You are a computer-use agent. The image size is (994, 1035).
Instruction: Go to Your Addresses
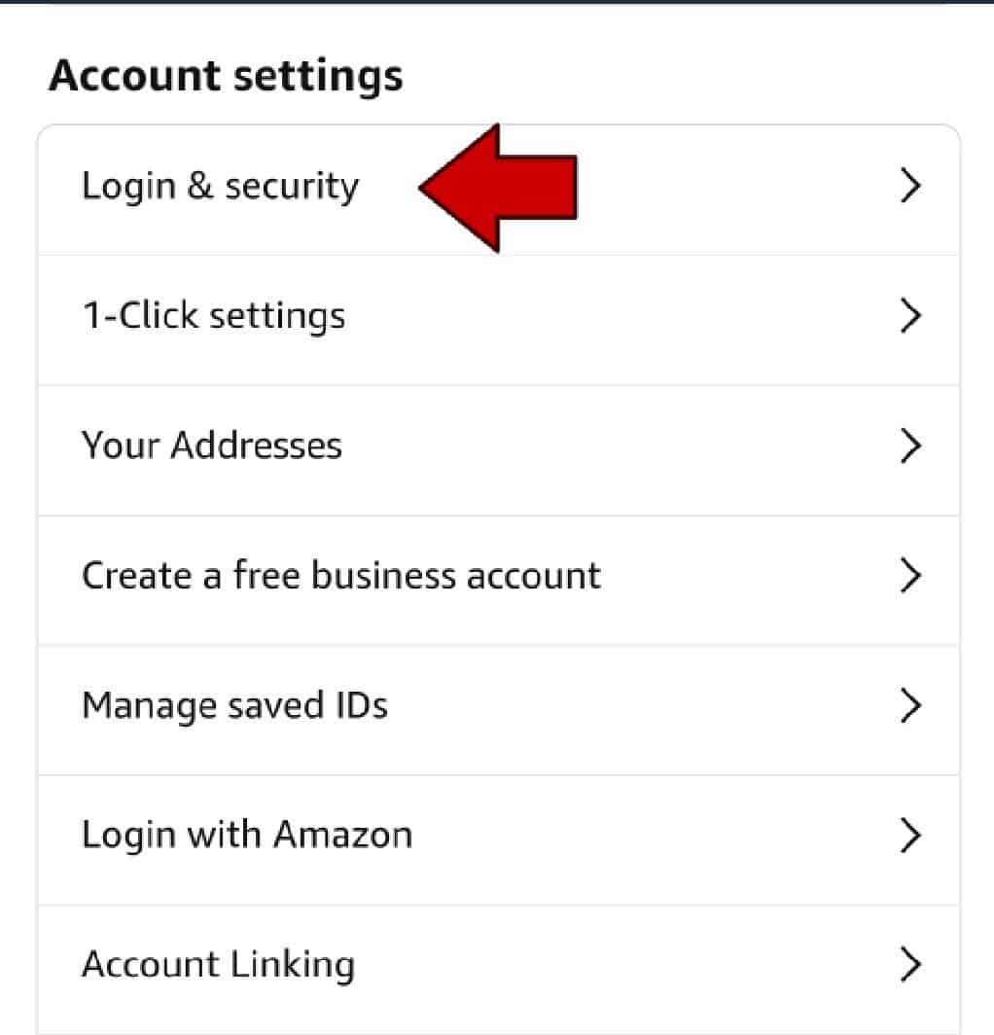212,446
